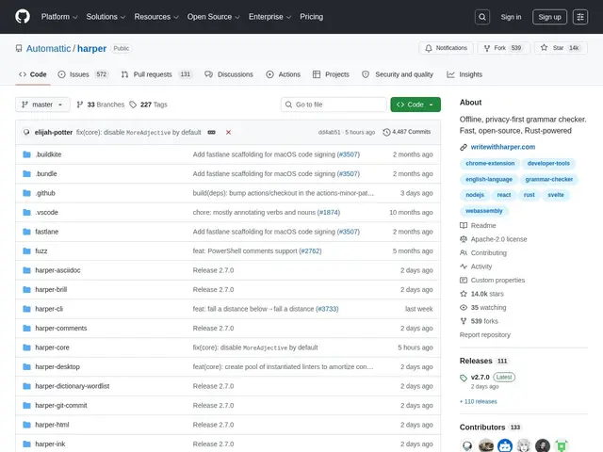Open the Actions tab
This screenshot has height=452, width=603.
(283, 74)
